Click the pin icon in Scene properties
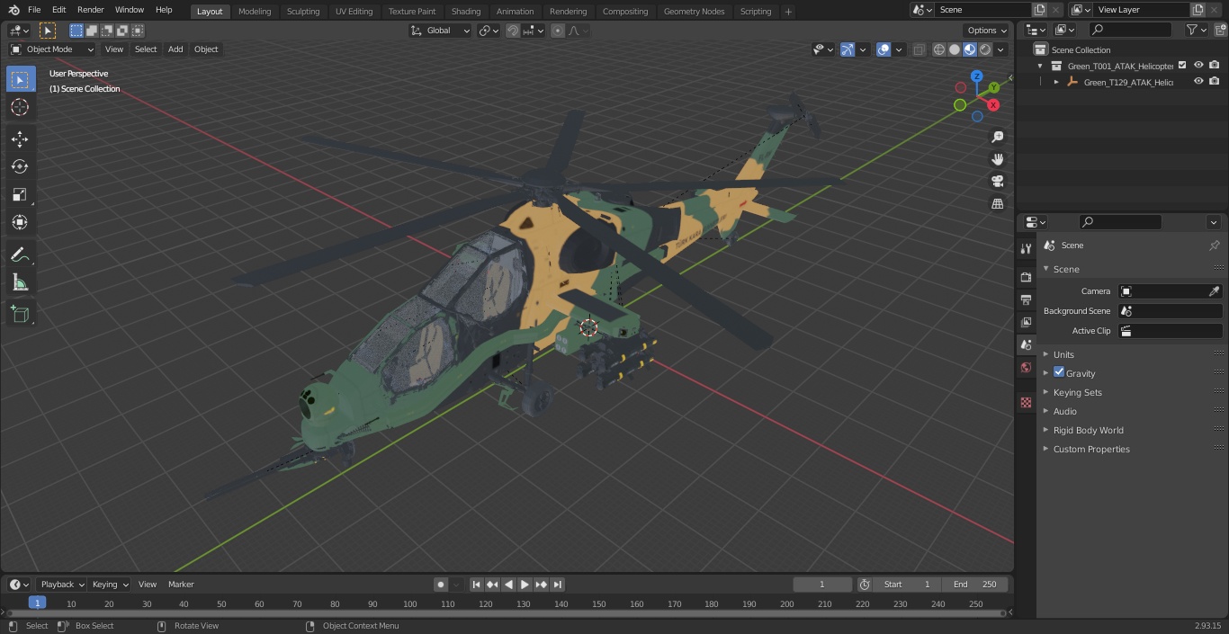Viewport: 1229px width, 634px height. [x=1214, y=246]
